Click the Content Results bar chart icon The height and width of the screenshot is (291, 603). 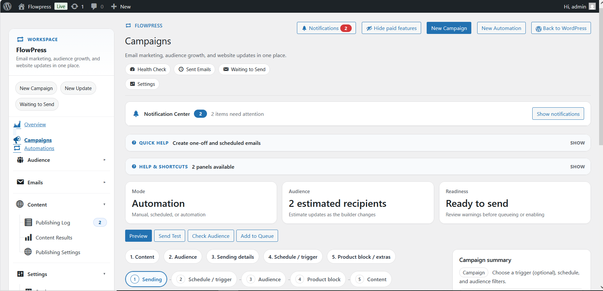coord(28,237)
